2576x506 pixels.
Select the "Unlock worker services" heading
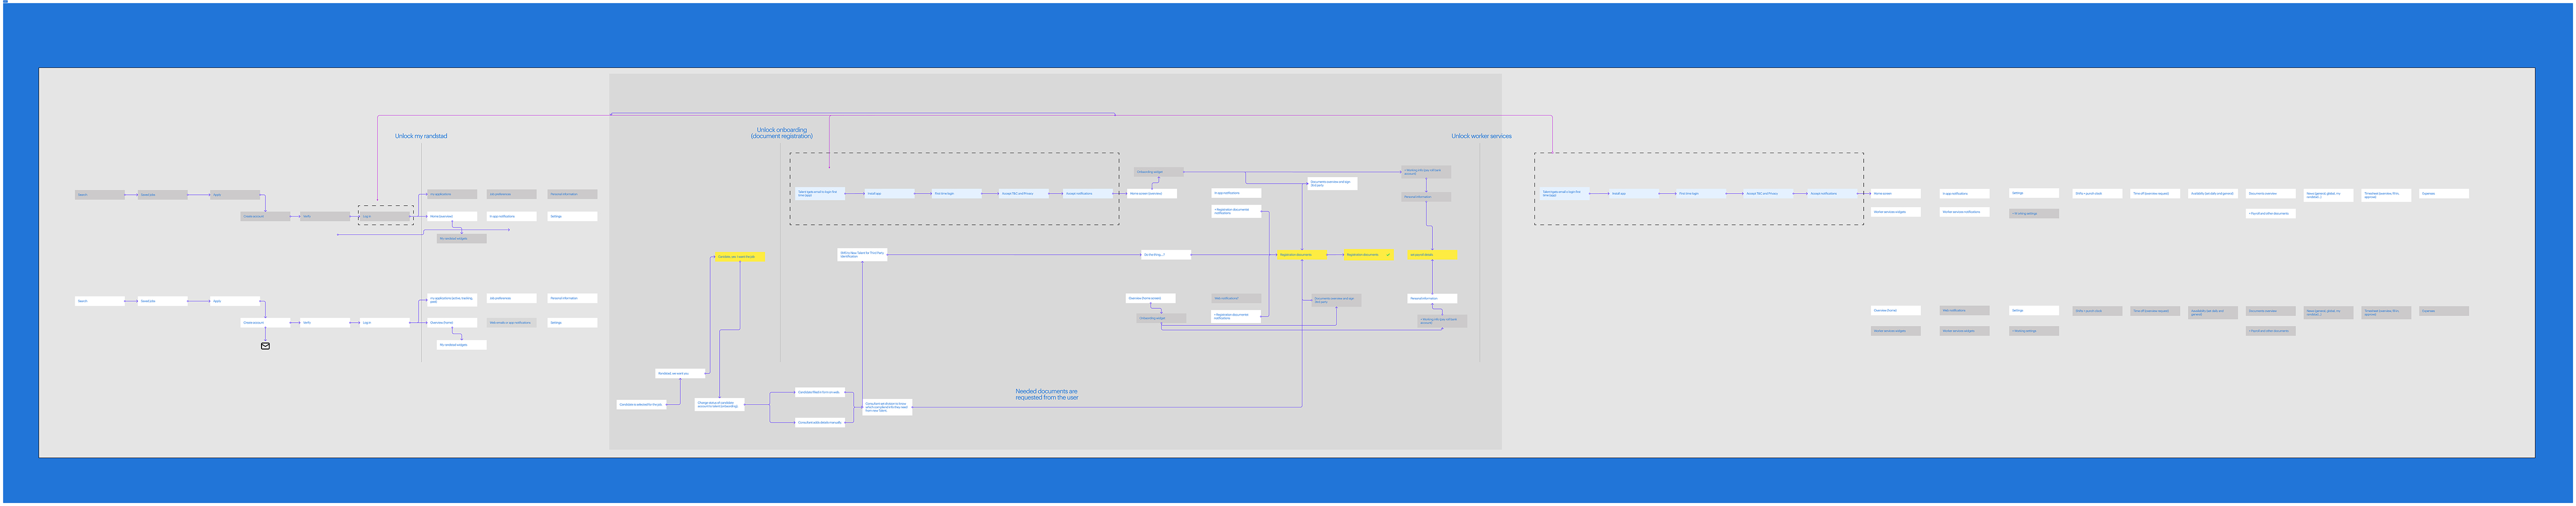tap(1481, 136)
